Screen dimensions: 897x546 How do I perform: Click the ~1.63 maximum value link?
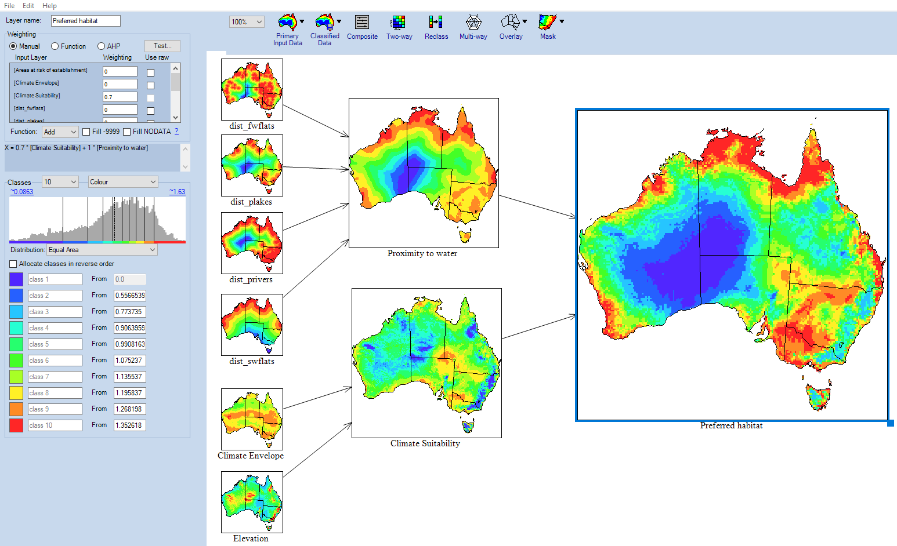(177, 192)
